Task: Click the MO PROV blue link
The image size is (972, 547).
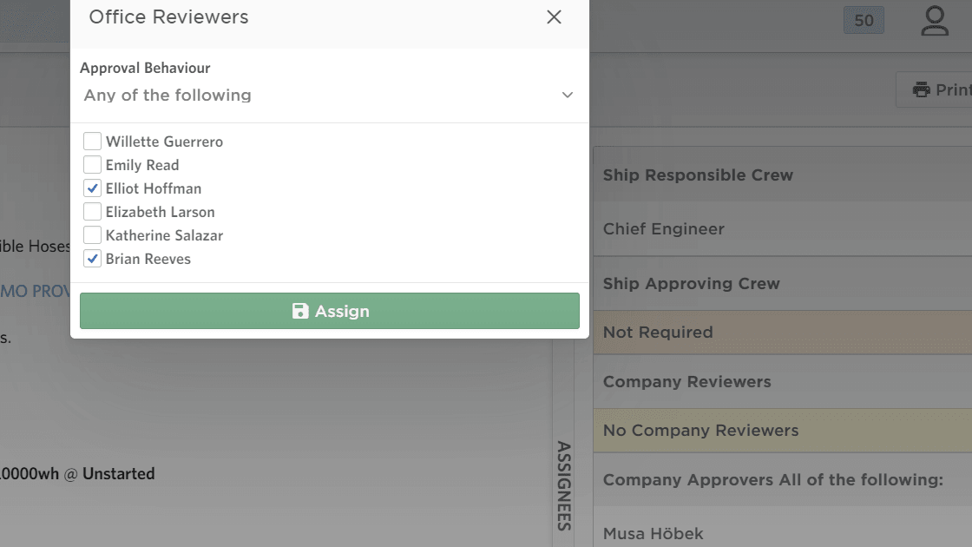Action: (x=35, y=290)
